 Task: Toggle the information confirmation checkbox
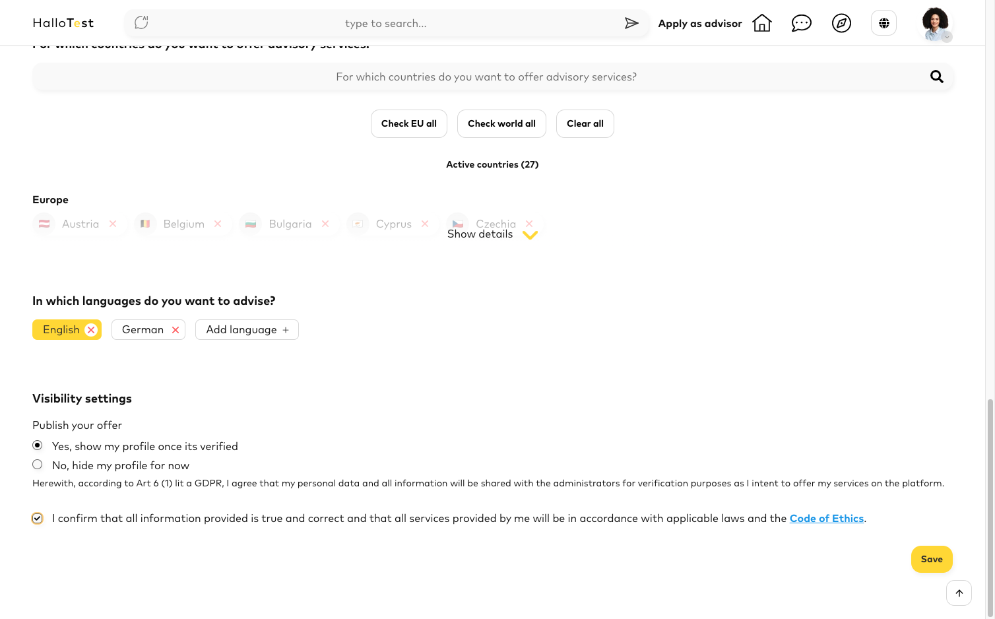(x=38, y=519)
